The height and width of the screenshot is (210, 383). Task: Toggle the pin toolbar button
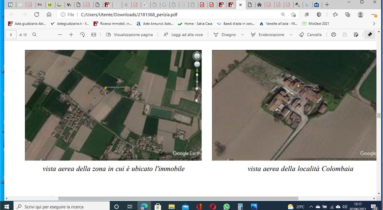click(x=370, y=35)
